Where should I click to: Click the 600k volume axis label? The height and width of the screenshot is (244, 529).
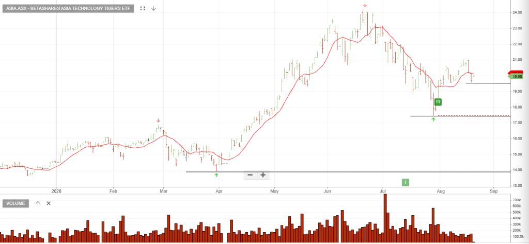[518, 206]
